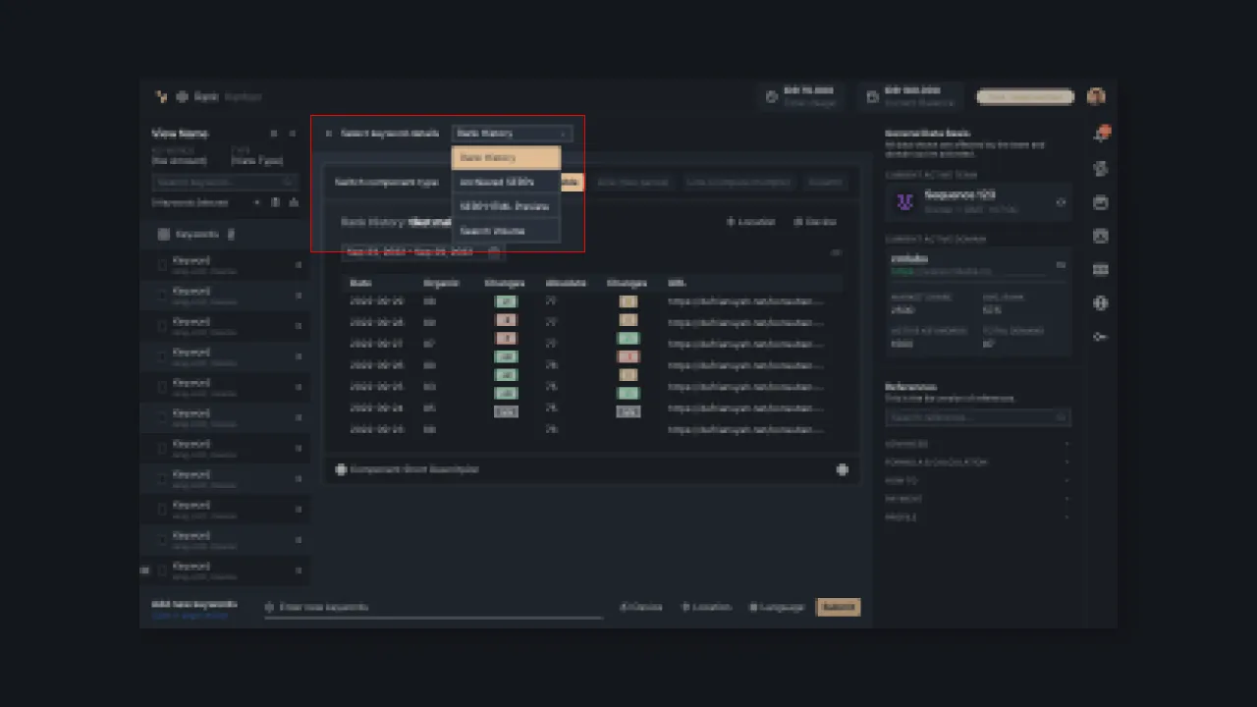1257x707 pixels.
Task: Expand the HOW TO reference section
Action: 977,480
